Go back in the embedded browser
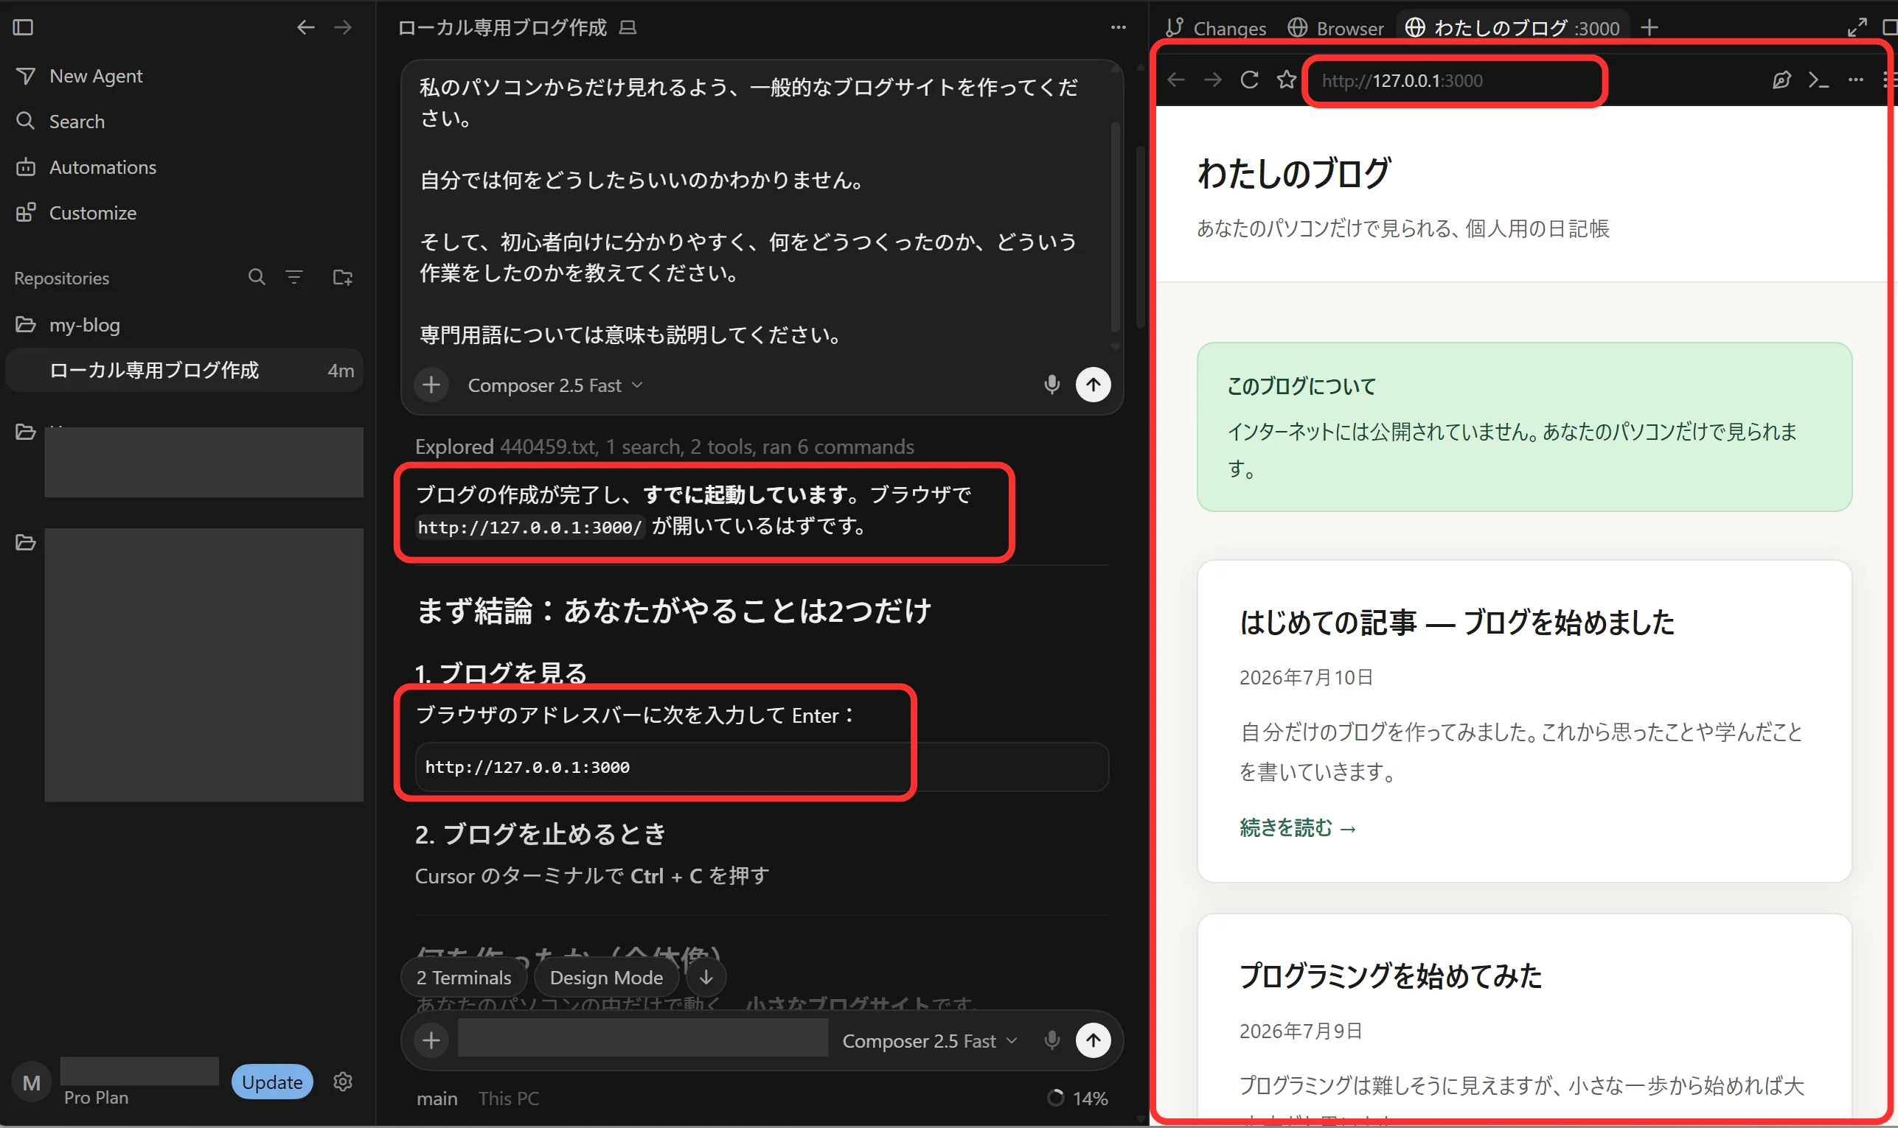The image size is (1898, 1128). click(1176, 80)
